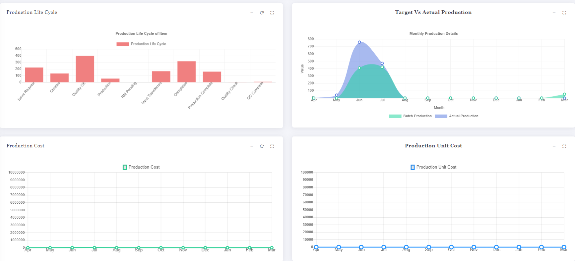
Task: Click the Issue Request bar
Action: click(34, 75)
